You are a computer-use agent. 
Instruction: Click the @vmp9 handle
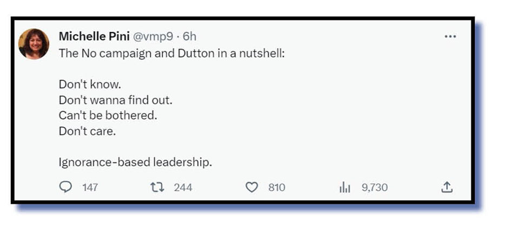point(153,36)
